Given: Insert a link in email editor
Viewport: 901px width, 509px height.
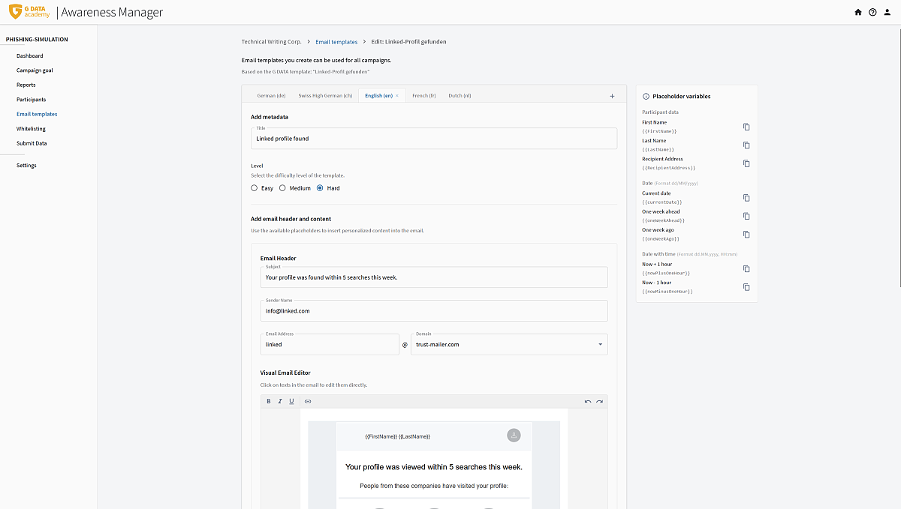Looking at the screenshot, I should 308,401.
